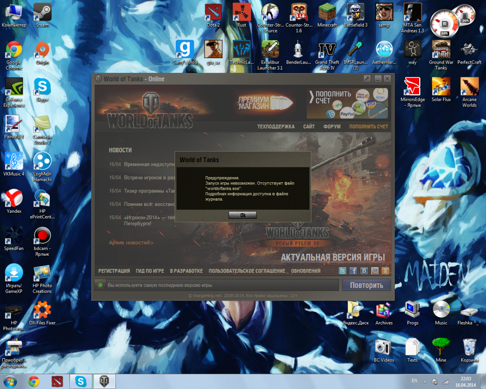
Task: Open Пользовательское соглашение link
Action: point(247,271)
